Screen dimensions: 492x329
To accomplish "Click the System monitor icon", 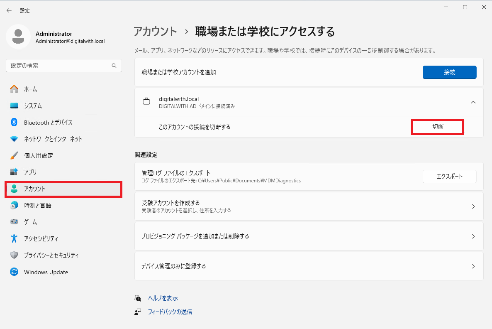I will [x=14, y=106].
